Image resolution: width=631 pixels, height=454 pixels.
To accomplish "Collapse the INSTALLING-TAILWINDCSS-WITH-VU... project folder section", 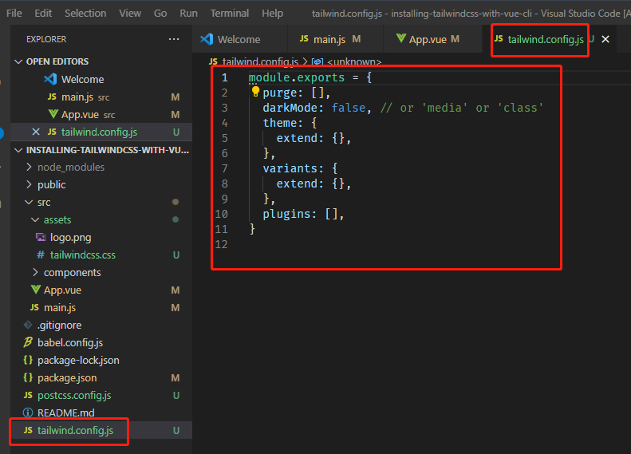I will [x=18, y=150].
